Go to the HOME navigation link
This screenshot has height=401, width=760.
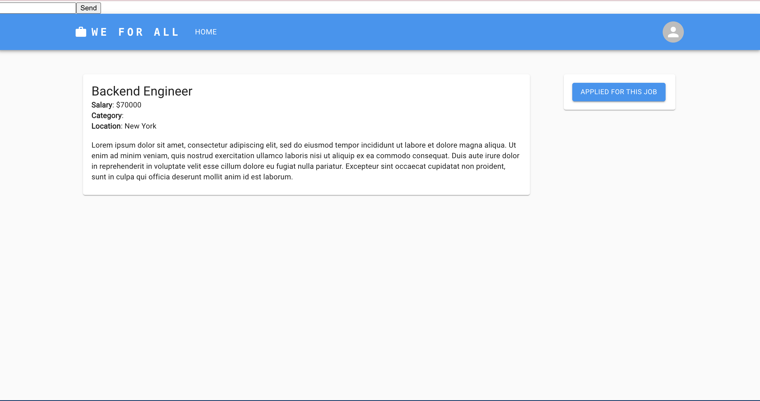(206, 32)
